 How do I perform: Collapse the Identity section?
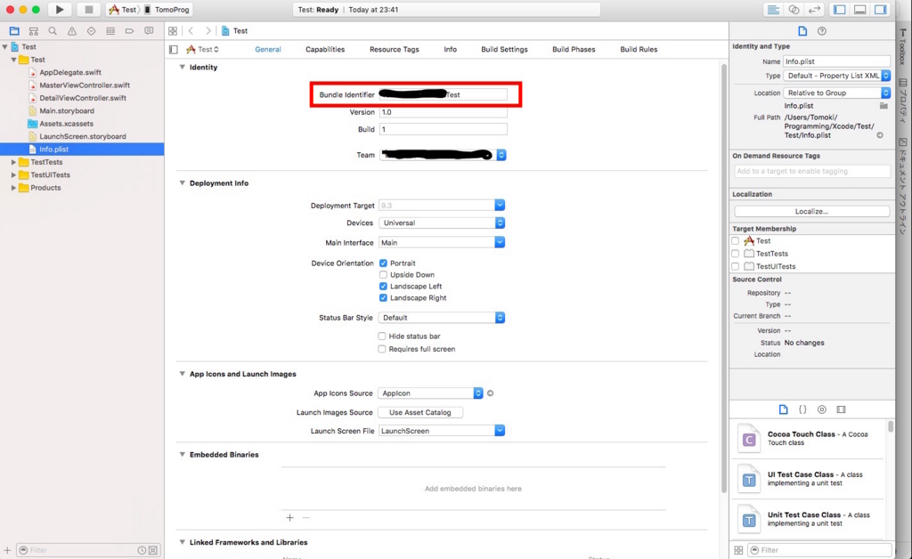click(182, 67)
